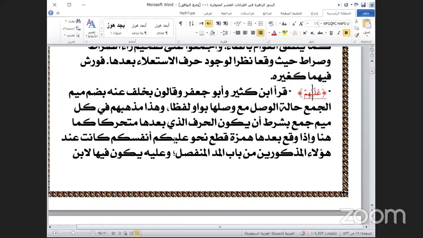The width and height of the screenshot is (423, 238).
Task: Open the Borders dropdown arrow
Action: click(x=197, y=33)
